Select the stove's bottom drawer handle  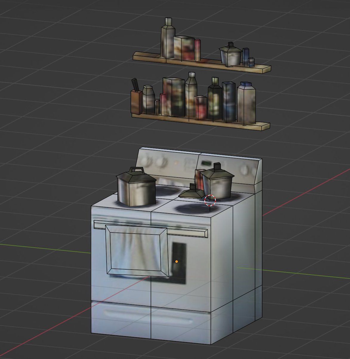(x=149, y=316)
